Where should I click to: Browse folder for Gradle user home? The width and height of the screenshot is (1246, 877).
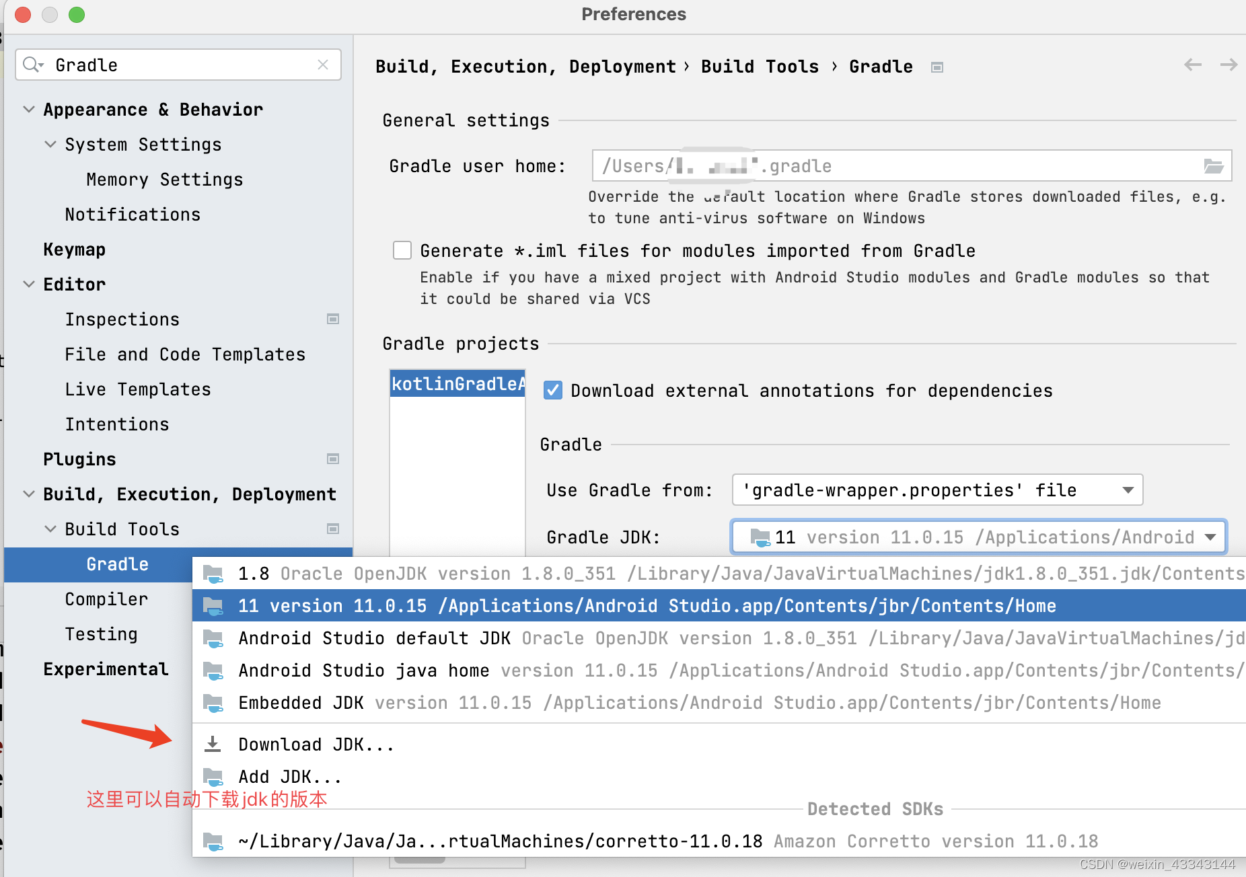(x=1214, y=165)
